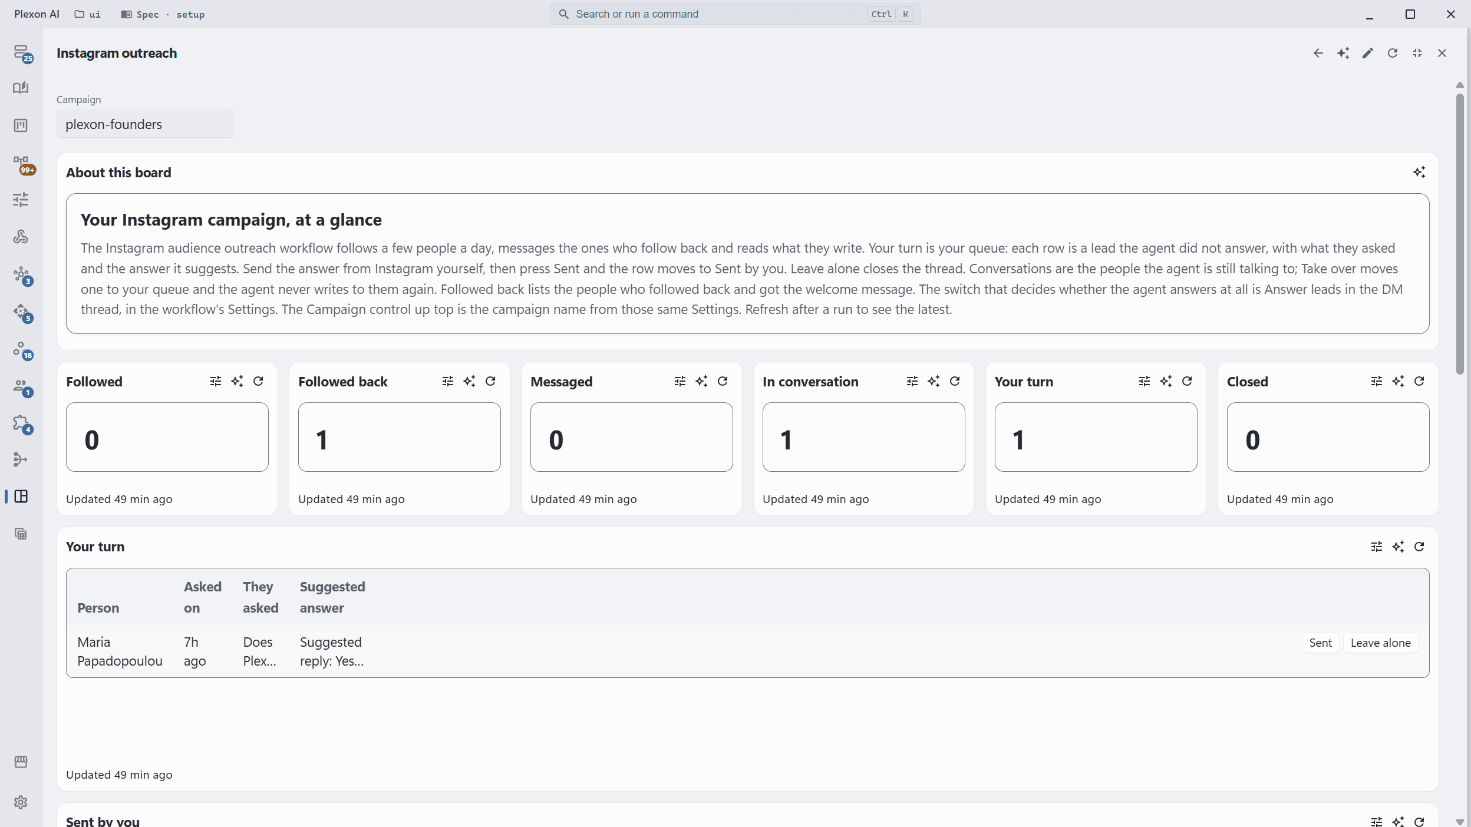Refresh the Messaged card
This screenshot has height=827, width=1471.
point(723,382)
